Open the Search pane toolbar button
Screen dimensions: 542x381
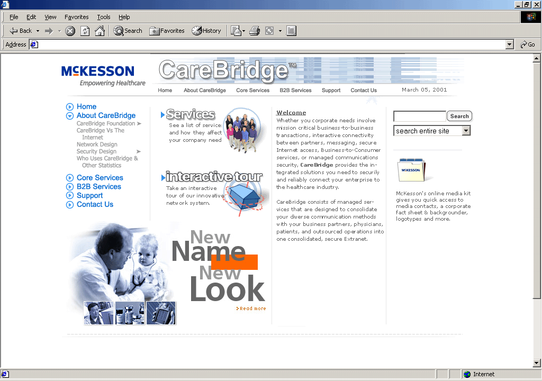pyautogui.click(x=128, y=31)
